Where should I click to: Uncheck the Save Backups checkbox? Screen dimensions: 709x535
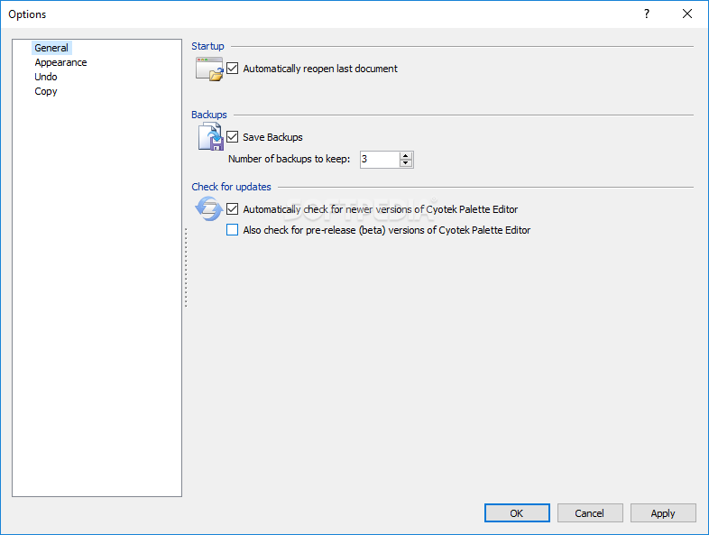[x=233, y=137]
